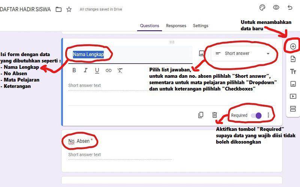Open the move to folder icon
The height and width of the screenshot is (187, 300).
[x=58, y=9]
